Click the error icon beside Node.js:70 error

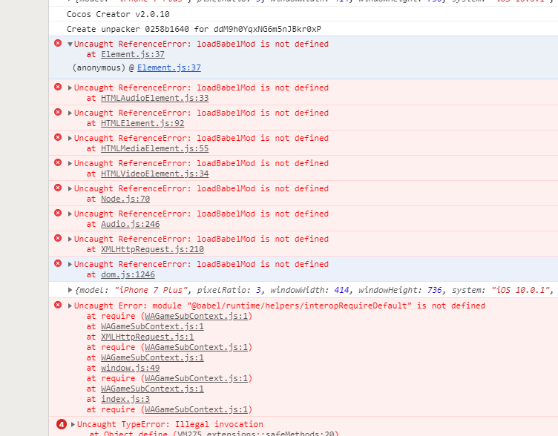(58, 188)
